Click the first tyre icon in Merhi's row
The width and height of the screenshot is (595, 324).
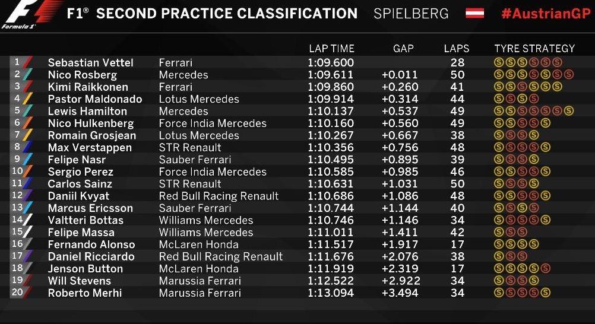click(x=499, y=293)
